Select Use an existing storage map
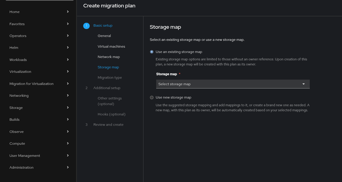The height and width of the screenshot is (182, 342). [152, 52]
